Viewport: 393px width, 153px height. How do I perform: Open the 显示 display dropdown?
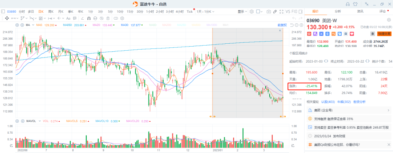(242, 12)
